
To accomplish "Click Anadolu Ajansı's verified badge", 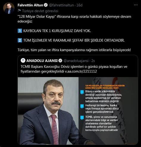I will click(x=60, y=61).
